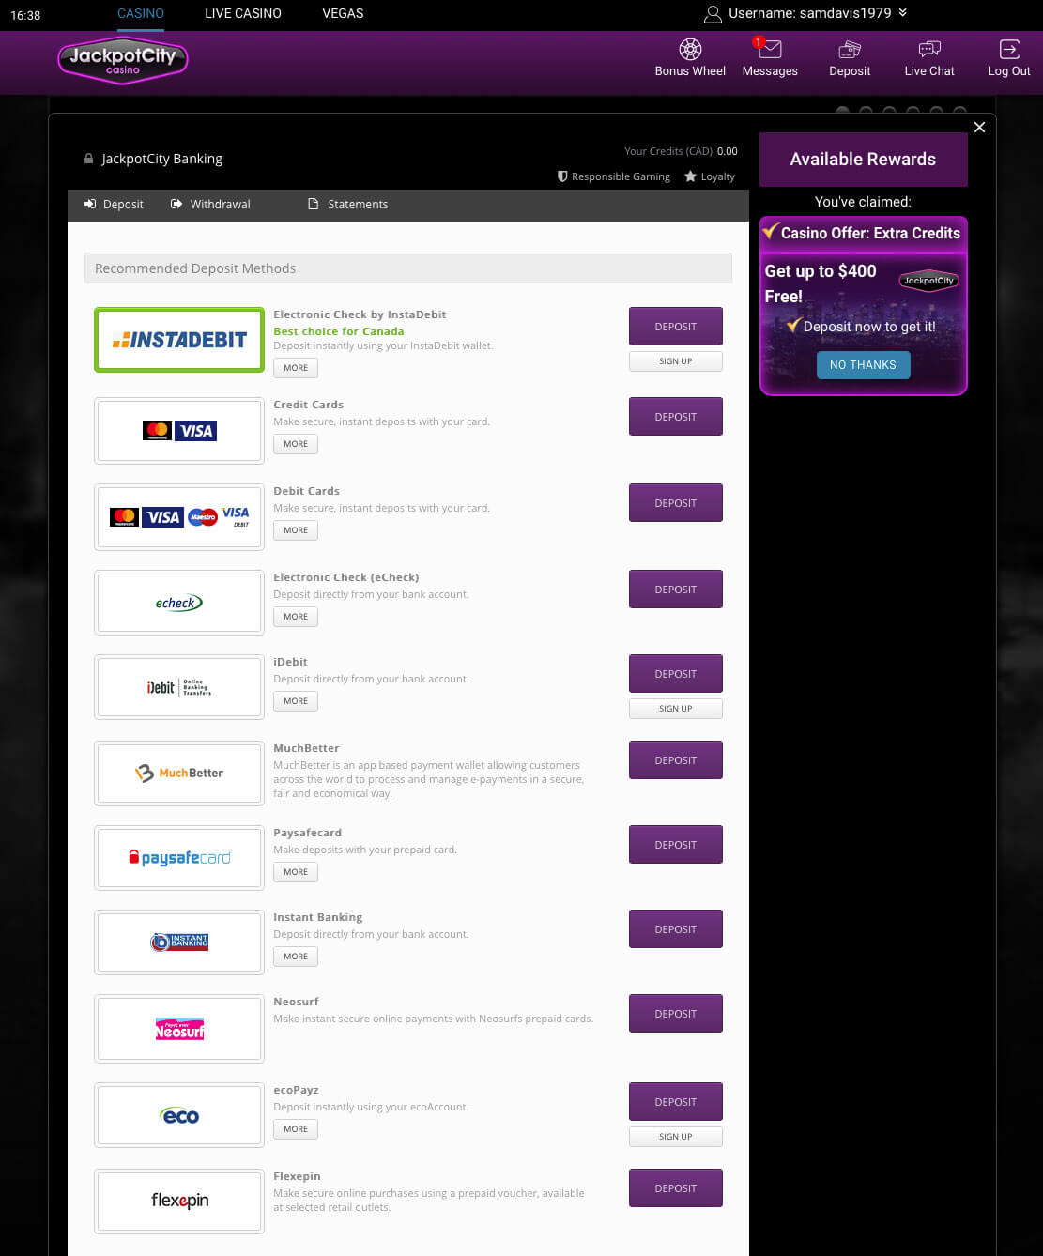The width and height of the screenshot is (1043, 1256).
Task: Show MORE details for Instant Banking
Action: point(296,957)
